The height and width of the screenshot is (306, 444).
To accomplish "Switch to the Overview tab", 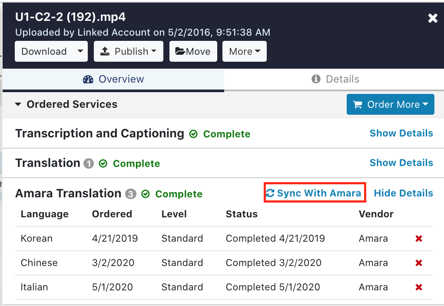I will [113, 80].
